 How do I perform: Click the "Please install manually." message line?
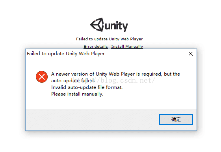click(77, 94)
